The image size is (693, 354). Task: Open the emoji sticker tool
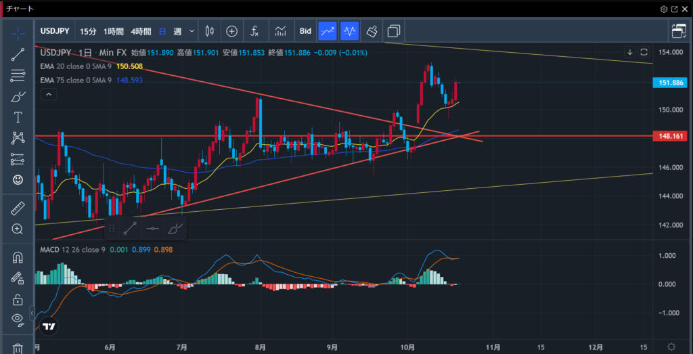coord(18,180)
